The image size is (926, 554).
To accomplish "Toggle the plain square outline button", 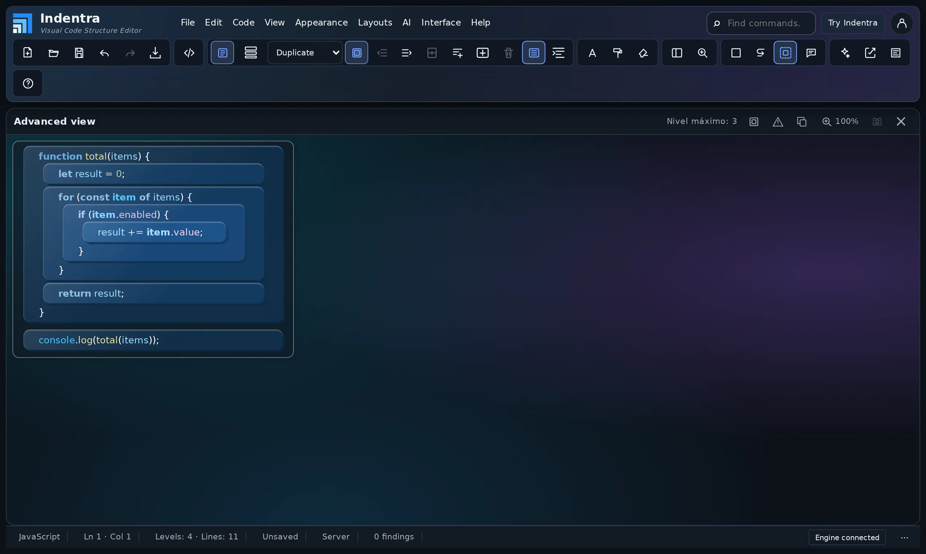I will coord(736,52).
